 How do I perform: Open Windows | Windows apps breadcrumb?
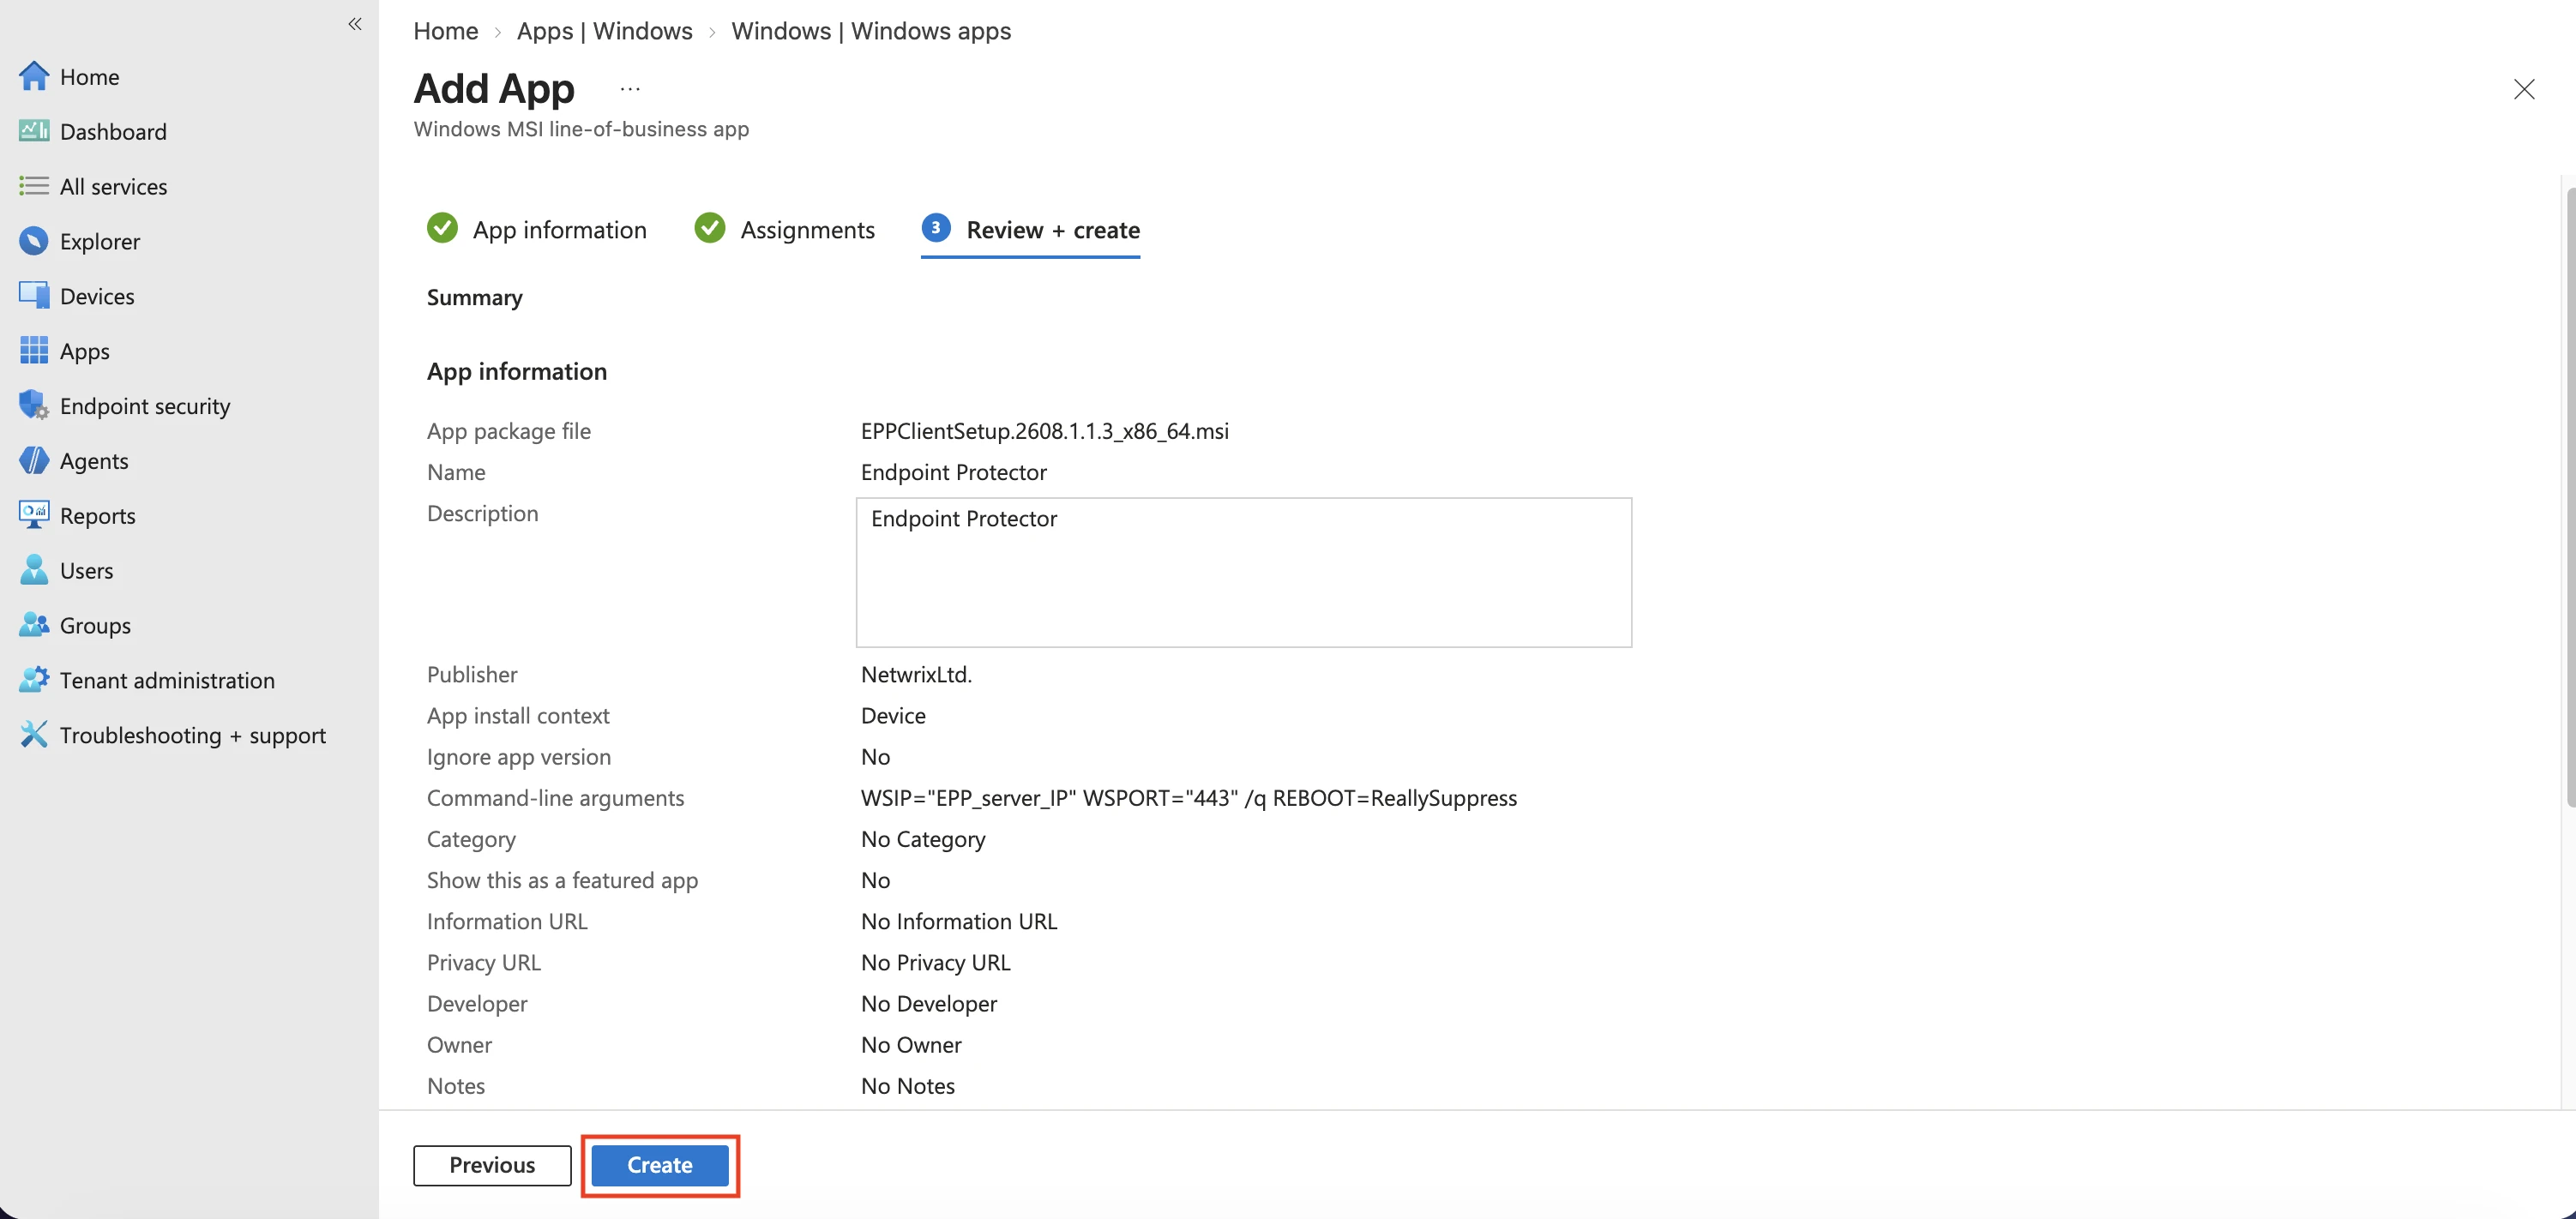[871, 31]
